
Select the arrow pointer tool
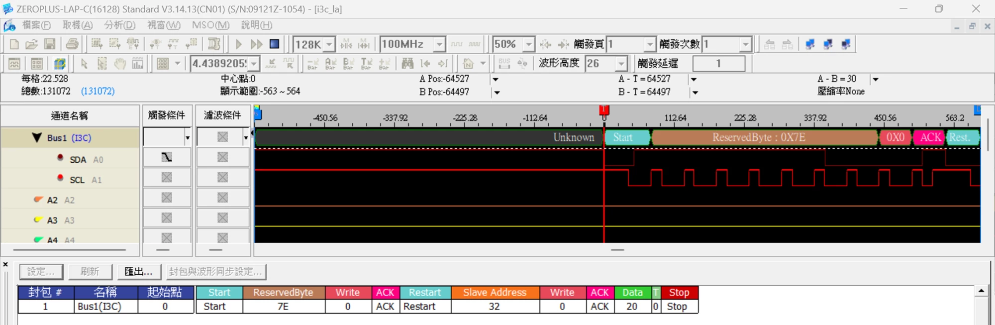84,64
